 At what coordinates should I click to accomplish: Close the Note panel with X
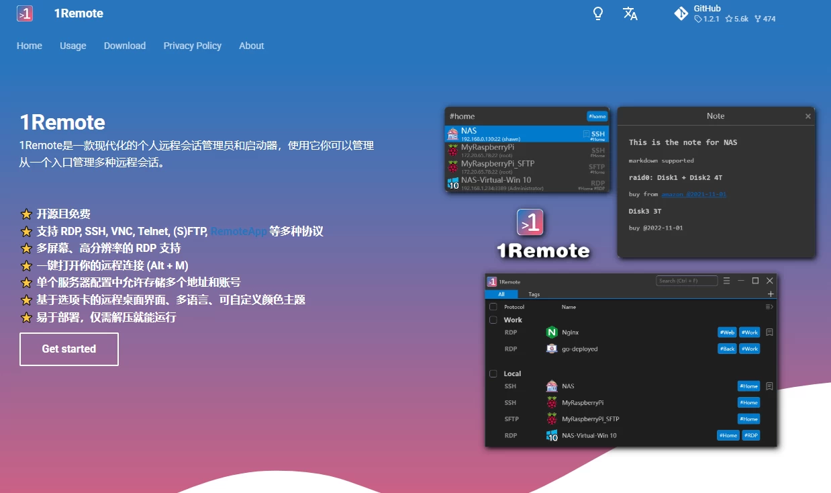coord(808,116)
